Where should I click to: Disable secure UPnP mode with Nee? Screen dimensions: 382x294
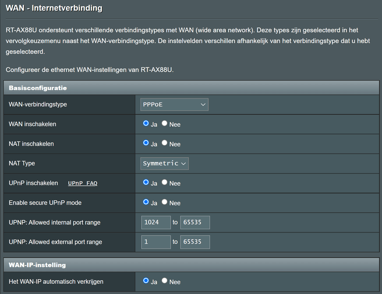(x=165, y=202)
